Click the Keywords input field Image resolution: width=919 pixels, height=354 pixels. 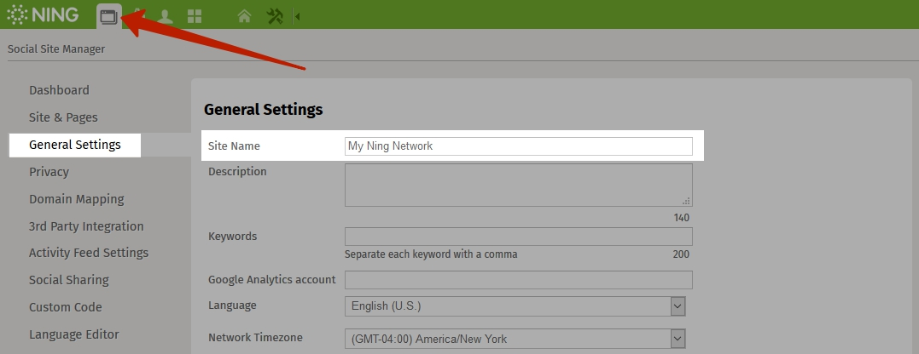(518, 237)
